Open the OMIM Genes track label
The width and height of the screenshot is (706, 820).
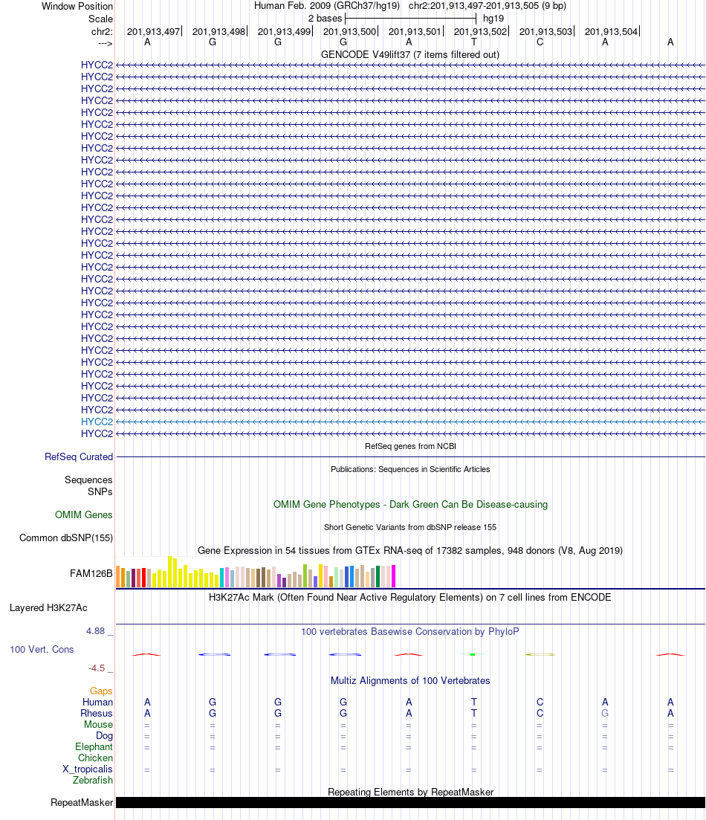pos(84,514)
